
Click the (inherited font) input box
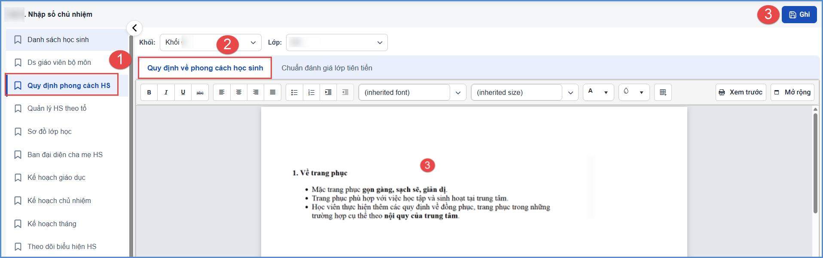[404, 93]
